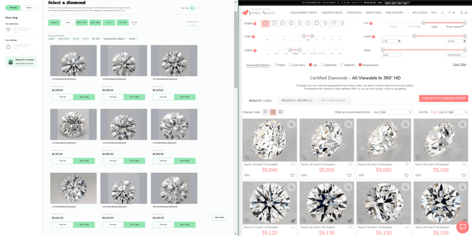Click Chat With a Diamond Expert
Viewport: 472px width, 236px height.
pyautogui.click(x=443, y=98)
